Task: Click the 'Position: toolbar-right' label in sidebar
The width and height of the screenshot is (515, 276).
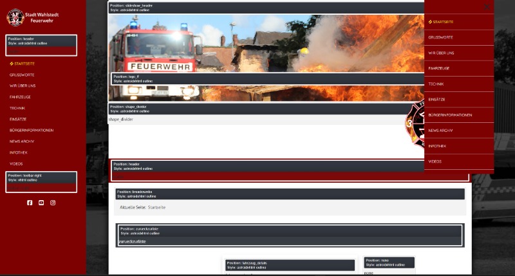Action: [24, 176]
